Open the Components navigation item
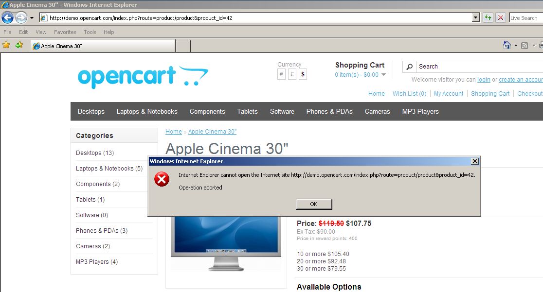The image size is (543, 292). point(207,111)
